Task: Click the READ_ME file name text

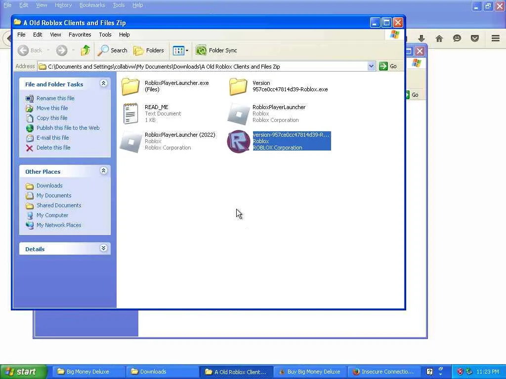Action: point(157,107)
